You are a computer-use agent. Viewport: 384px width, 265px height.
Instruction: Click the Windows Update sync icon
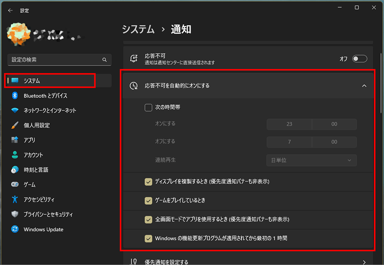(x=15, y=229)
